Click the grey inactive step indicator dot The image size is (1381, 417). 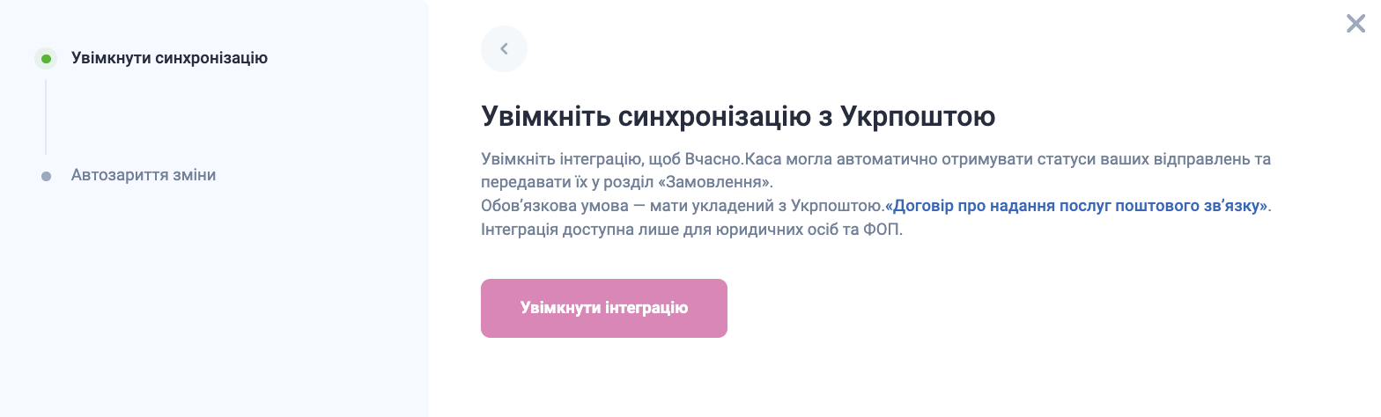(x=46, y=176)
